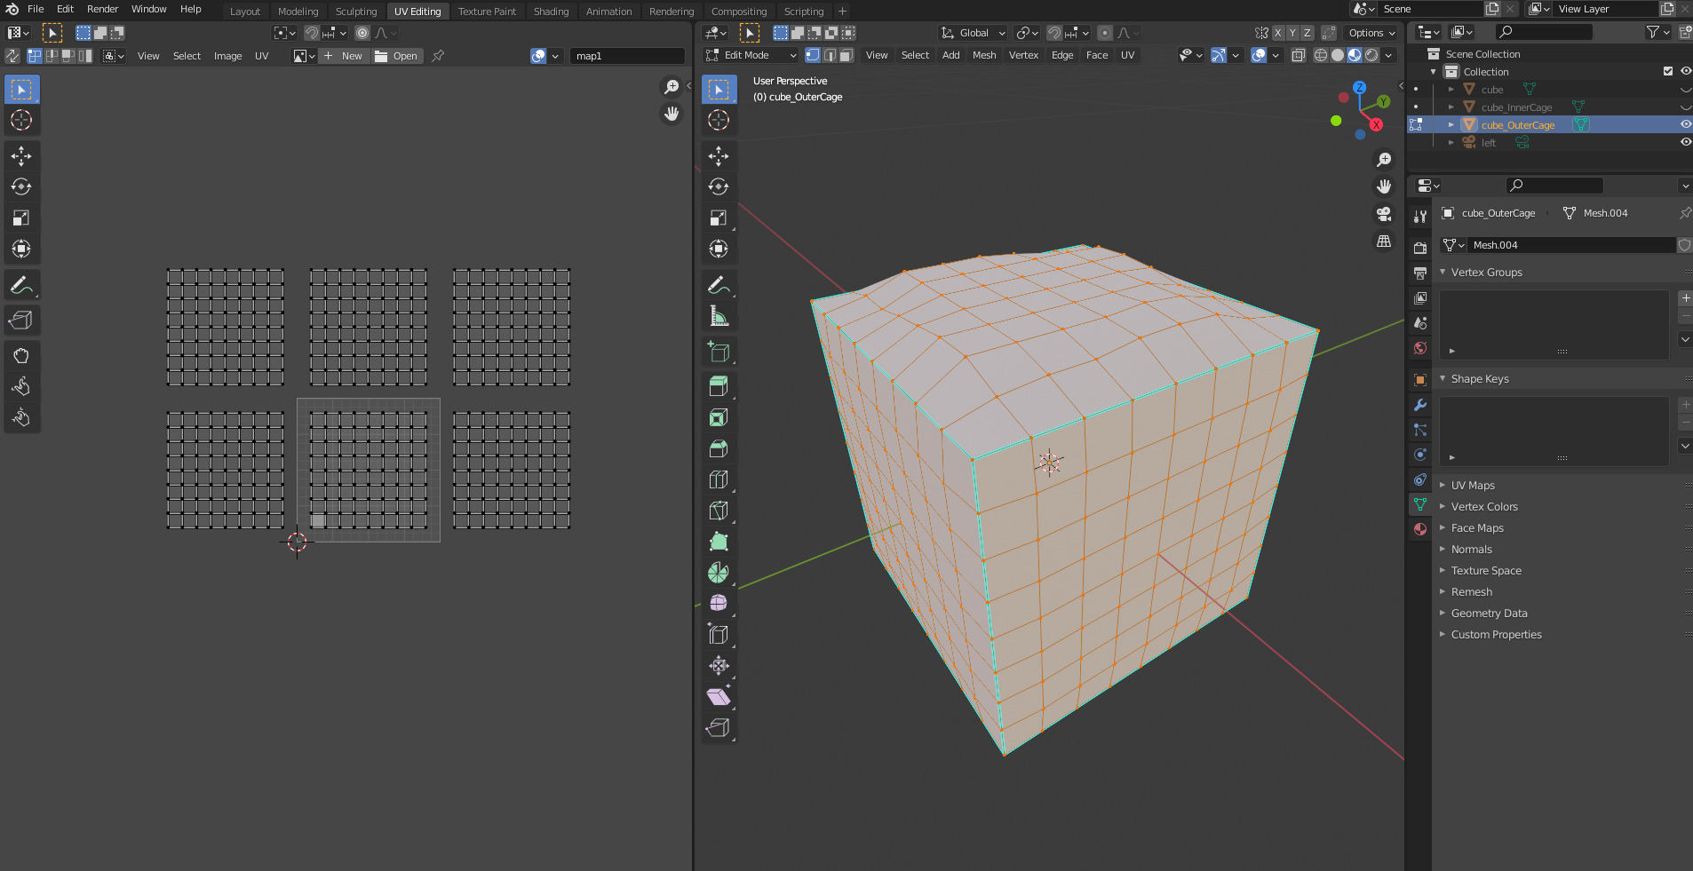
Task: Choose the Bevel tool in viewport
Action: (719, 448)
